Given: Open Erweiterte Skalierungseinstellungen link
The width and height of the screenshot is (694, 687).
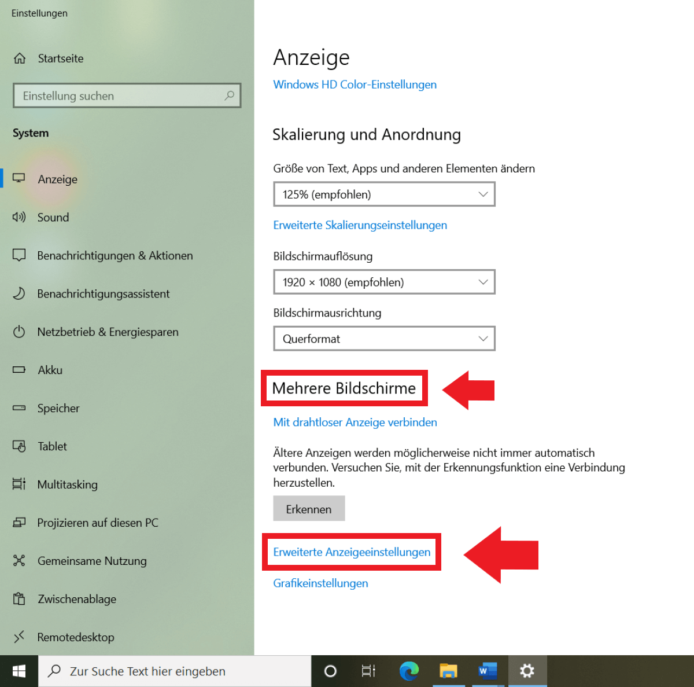Looking at the screenshot, I should coord(360,225).
